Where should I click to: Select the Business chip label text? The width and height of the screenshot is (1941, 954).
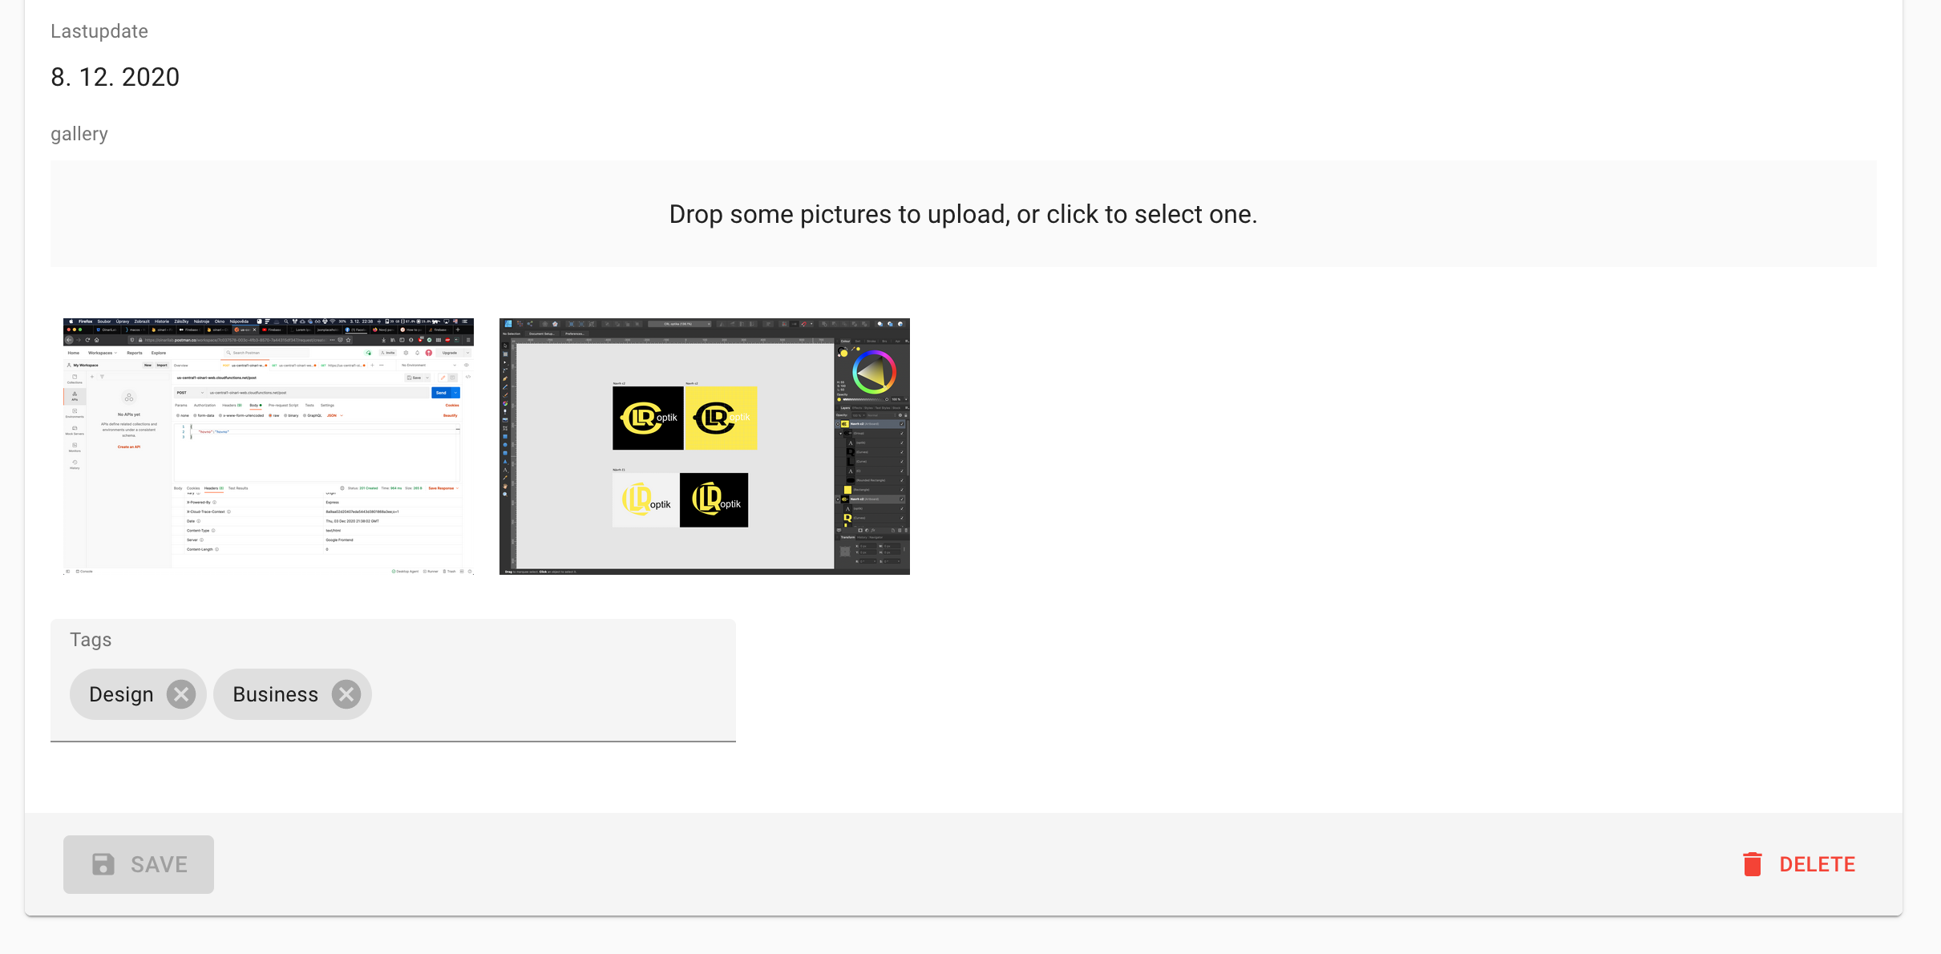pos(275,694)
